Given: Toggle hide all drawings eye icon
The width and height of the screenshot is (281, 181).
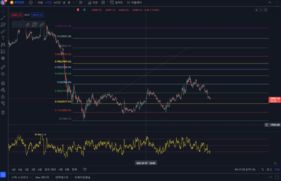Looking at the screenshot, I should 3,103.
